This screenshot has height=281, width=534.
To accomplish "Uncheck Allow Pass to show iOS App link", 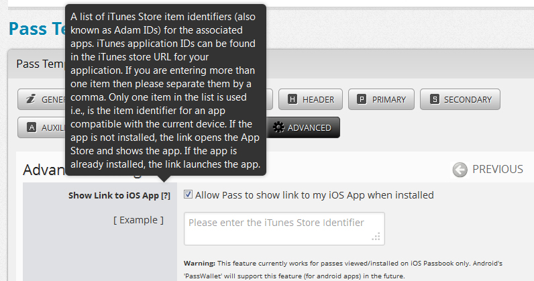I will coord(188,194).
